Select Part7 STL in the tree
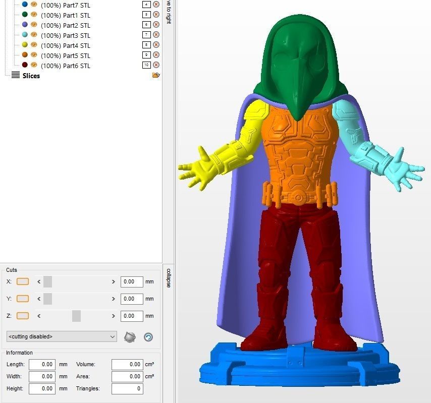The image size is (431, 403). tap(66, 5)
